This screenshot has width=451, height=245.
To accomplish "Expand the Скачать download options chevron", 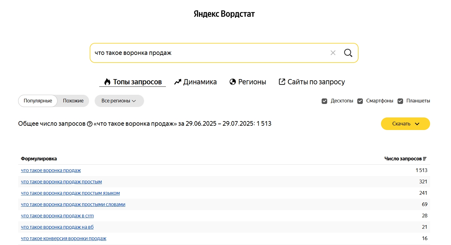I will tap(417, 124).
